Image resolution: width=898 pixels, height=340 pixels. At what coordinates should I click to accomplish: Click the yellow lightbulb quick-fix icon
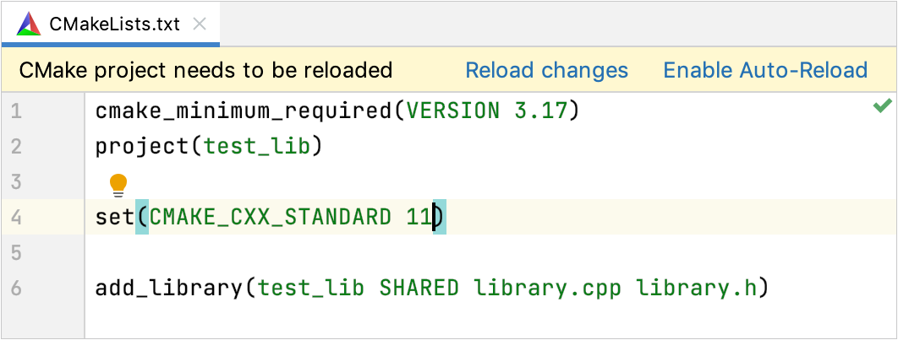[118, 183]
